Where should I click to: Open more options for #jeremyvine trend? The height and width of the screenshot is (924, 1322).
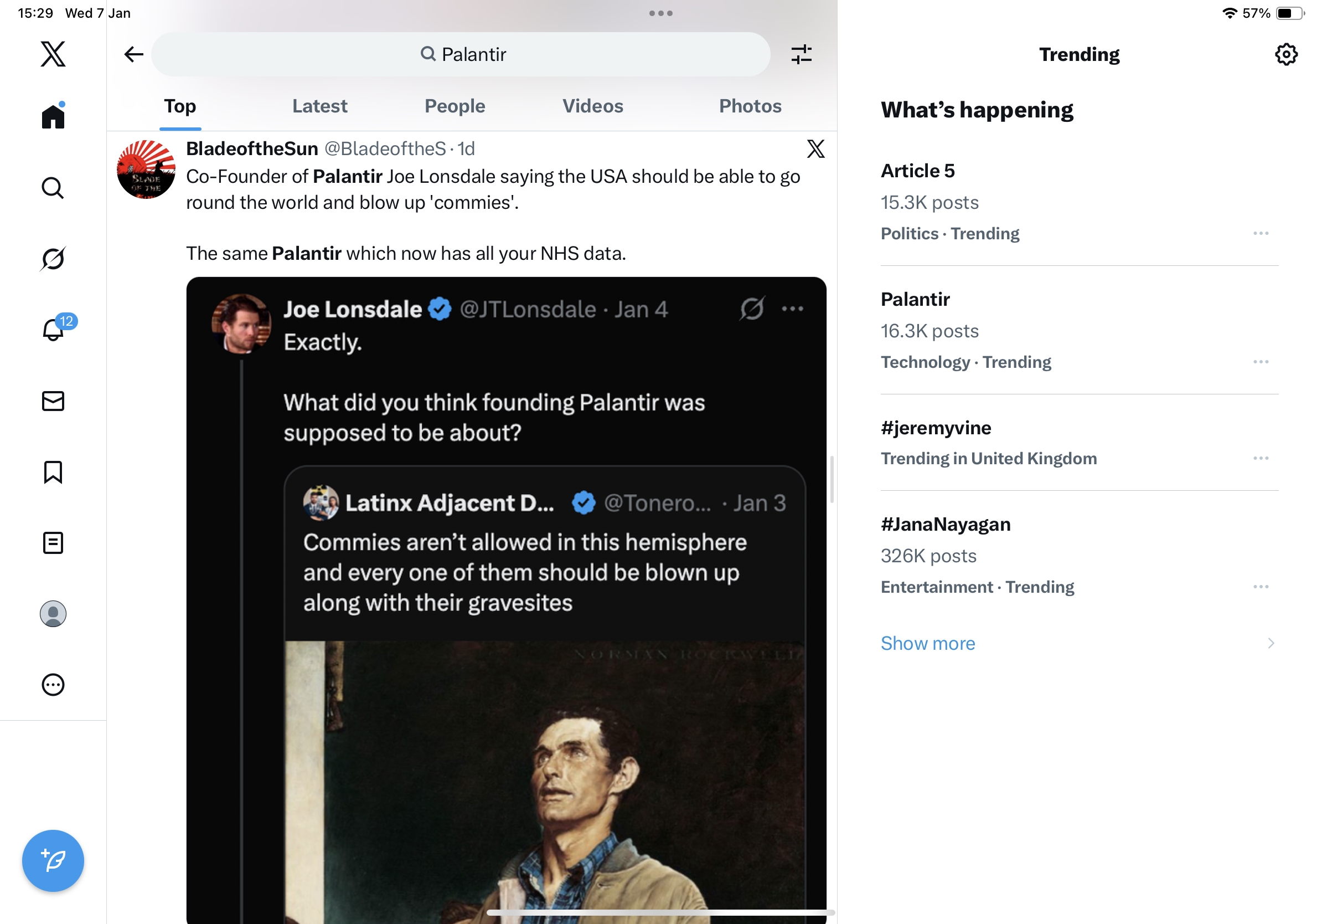1261,458
